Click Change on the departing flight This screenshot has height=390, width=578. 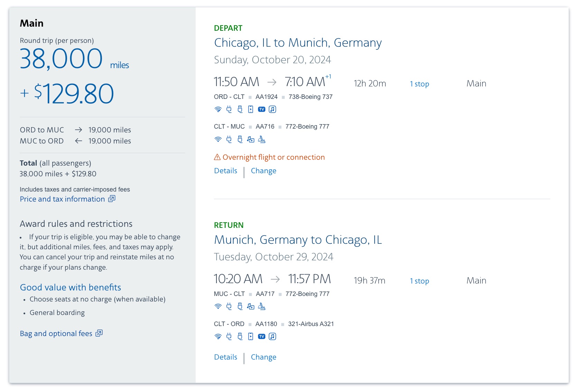[263, 170]
